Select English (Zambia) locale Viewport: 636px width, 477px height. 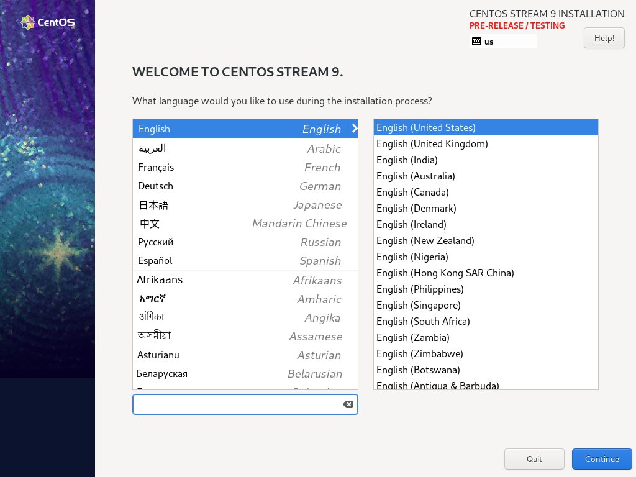tap(486, 337)
